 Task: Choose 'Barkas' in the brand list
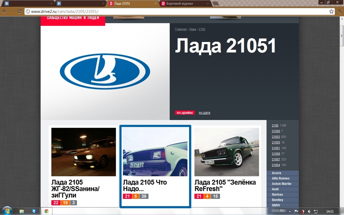[283, 194]
